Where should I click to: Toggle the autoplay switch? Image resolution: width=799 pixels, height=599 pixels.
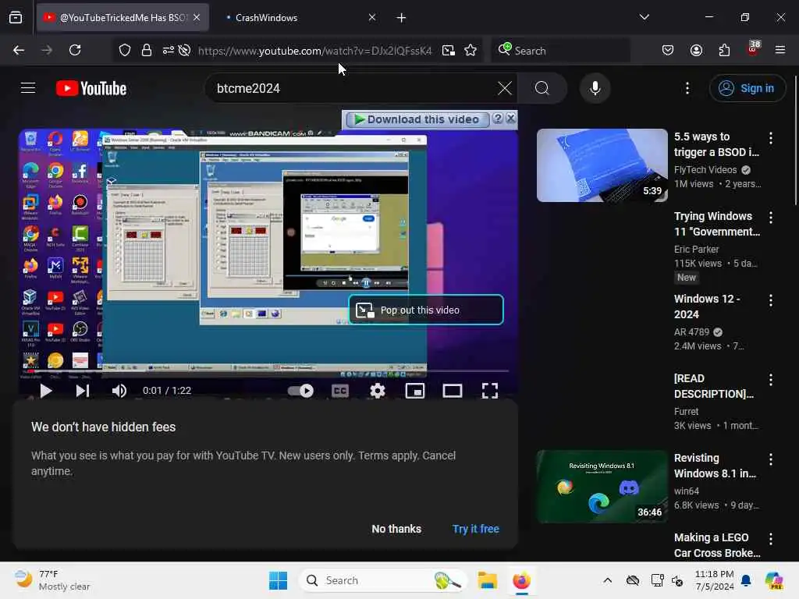click(x=300, y=391)
